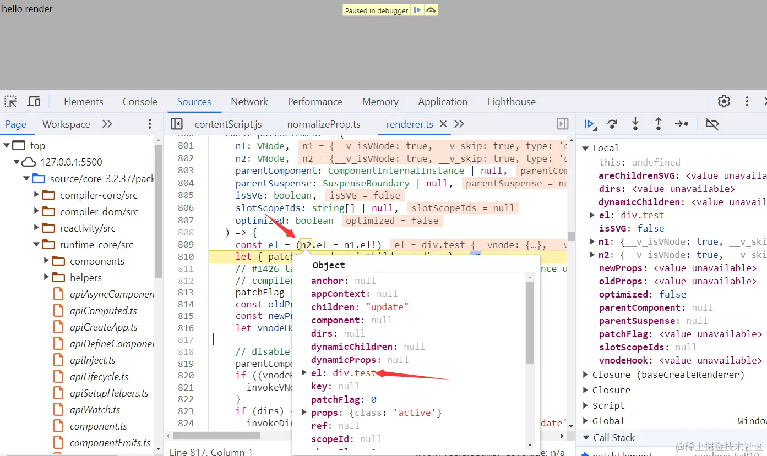767x456 pixels.
Task: Step into next function call
Action: pos(635,124)
